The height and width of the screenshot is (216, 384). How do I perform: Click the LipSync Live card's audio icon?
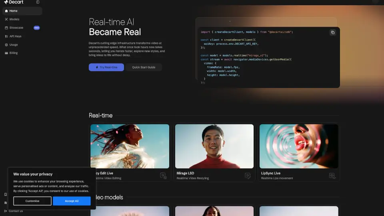click(332, 175)
